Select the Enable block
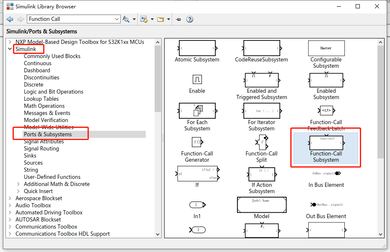This screenshot has height=252, width=390. (197, 79)
